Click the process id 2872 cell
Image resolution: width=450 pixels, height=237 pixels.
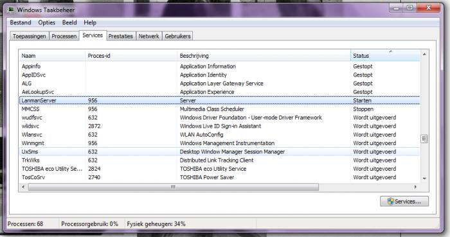[94, 126]
